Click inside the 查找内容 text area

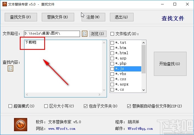63,66
